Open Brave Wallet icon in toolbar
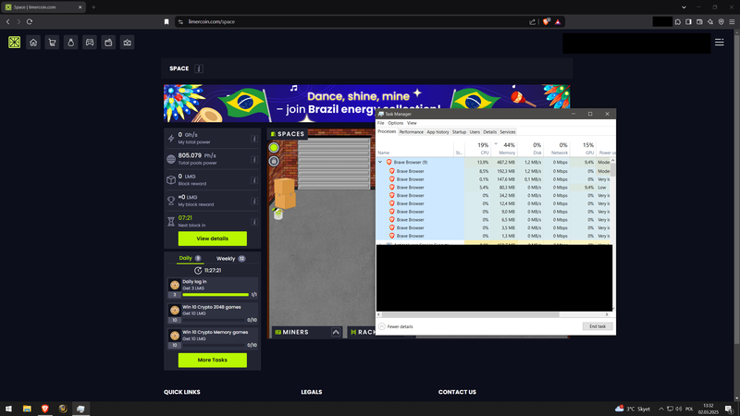740x416 pixels. [x=699, y=21]
